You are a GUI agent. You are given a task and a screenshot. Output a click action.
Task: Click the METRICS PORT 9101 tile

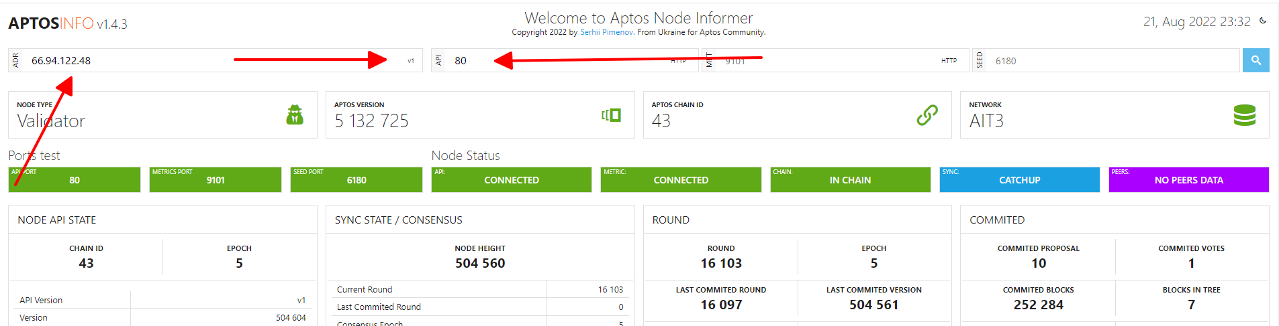pyautogui.click(x=216, y=180)
